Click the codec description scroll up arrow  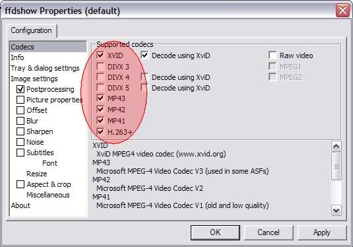(x=337, y=147)
